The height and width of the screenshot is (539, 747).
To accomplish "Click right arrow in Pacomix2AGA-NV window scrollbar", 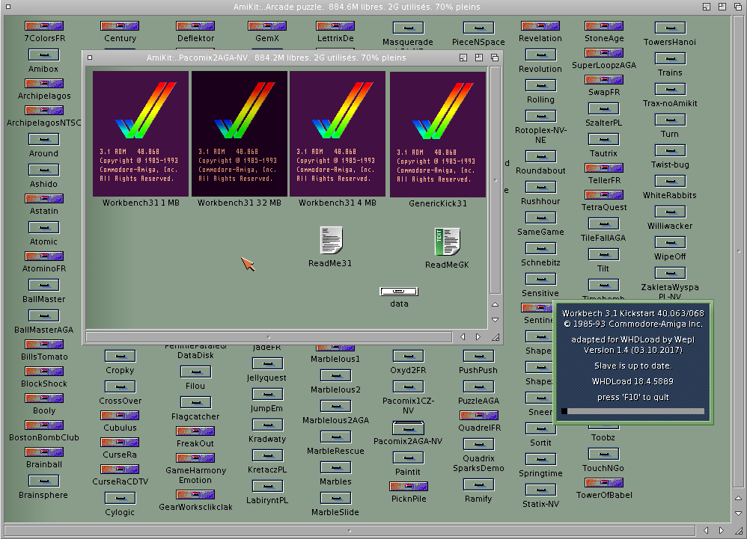I will coord(478,337).
